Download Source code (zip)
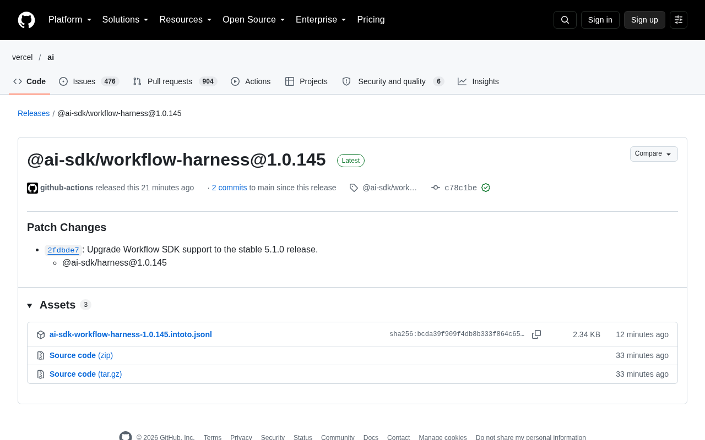Image resolution: width=705 pixels, height=440 pixels. coord(81,355)
